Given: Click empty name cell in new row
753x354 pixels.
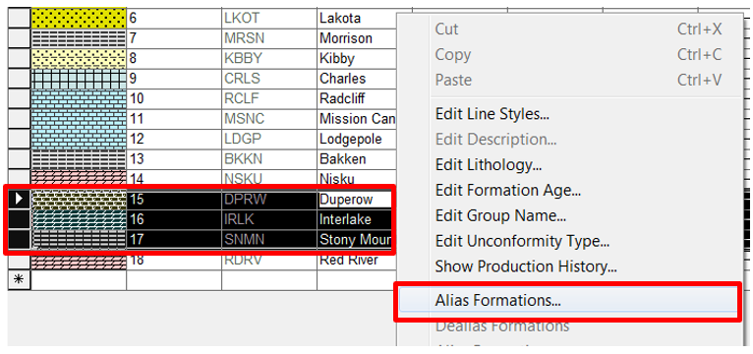Looking at the screenshot, I should (356, 280).
